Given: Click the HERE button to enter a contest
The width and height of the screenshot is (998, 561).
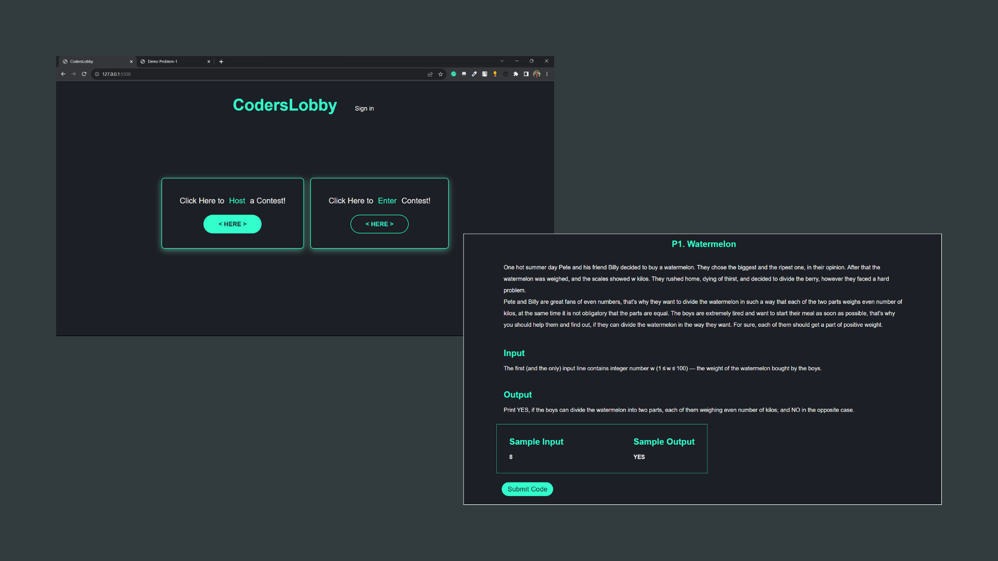Looking at the screenshot, I should coord(379,224).
